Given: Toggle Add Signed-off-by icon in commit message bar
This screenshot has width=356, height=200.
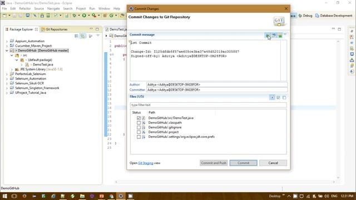Looking at the screenshot, I should [274, 36].
